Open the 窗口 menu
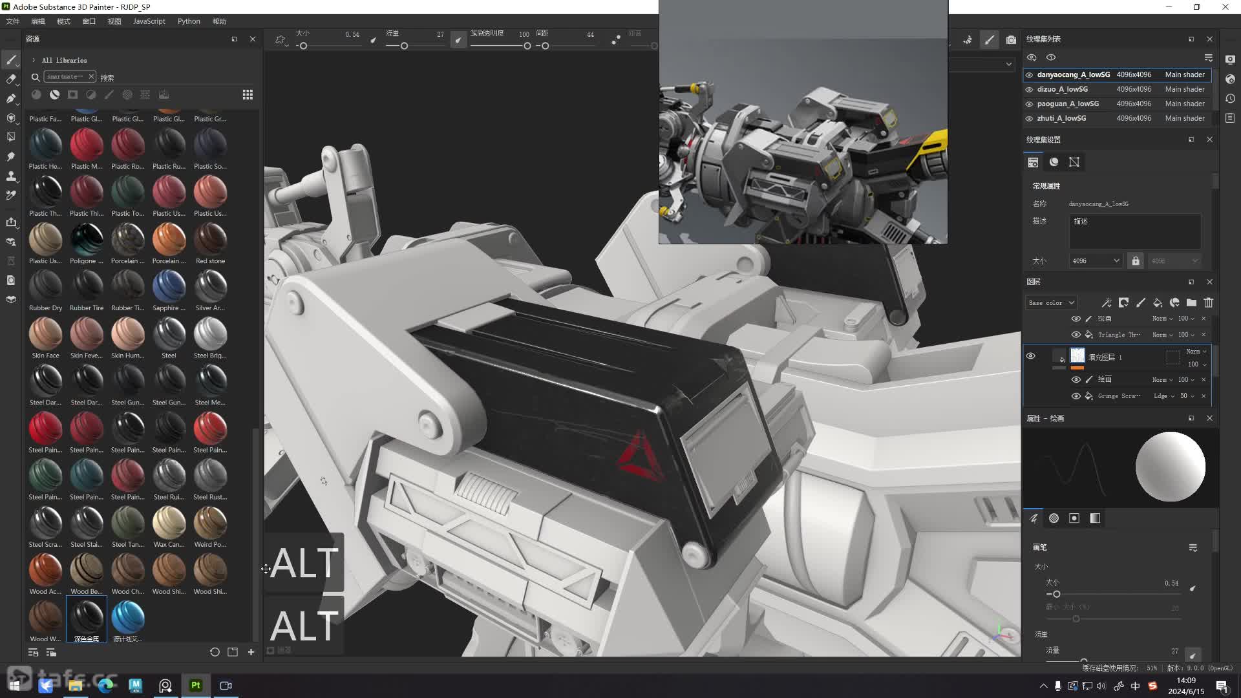1241x698 pixels. 89,21
